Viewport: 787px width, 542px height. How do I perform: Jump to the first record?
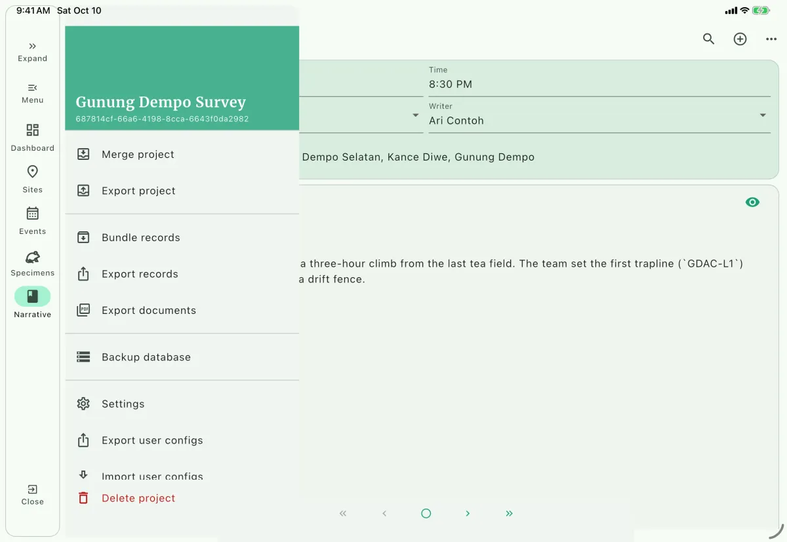tap(343, 513)
